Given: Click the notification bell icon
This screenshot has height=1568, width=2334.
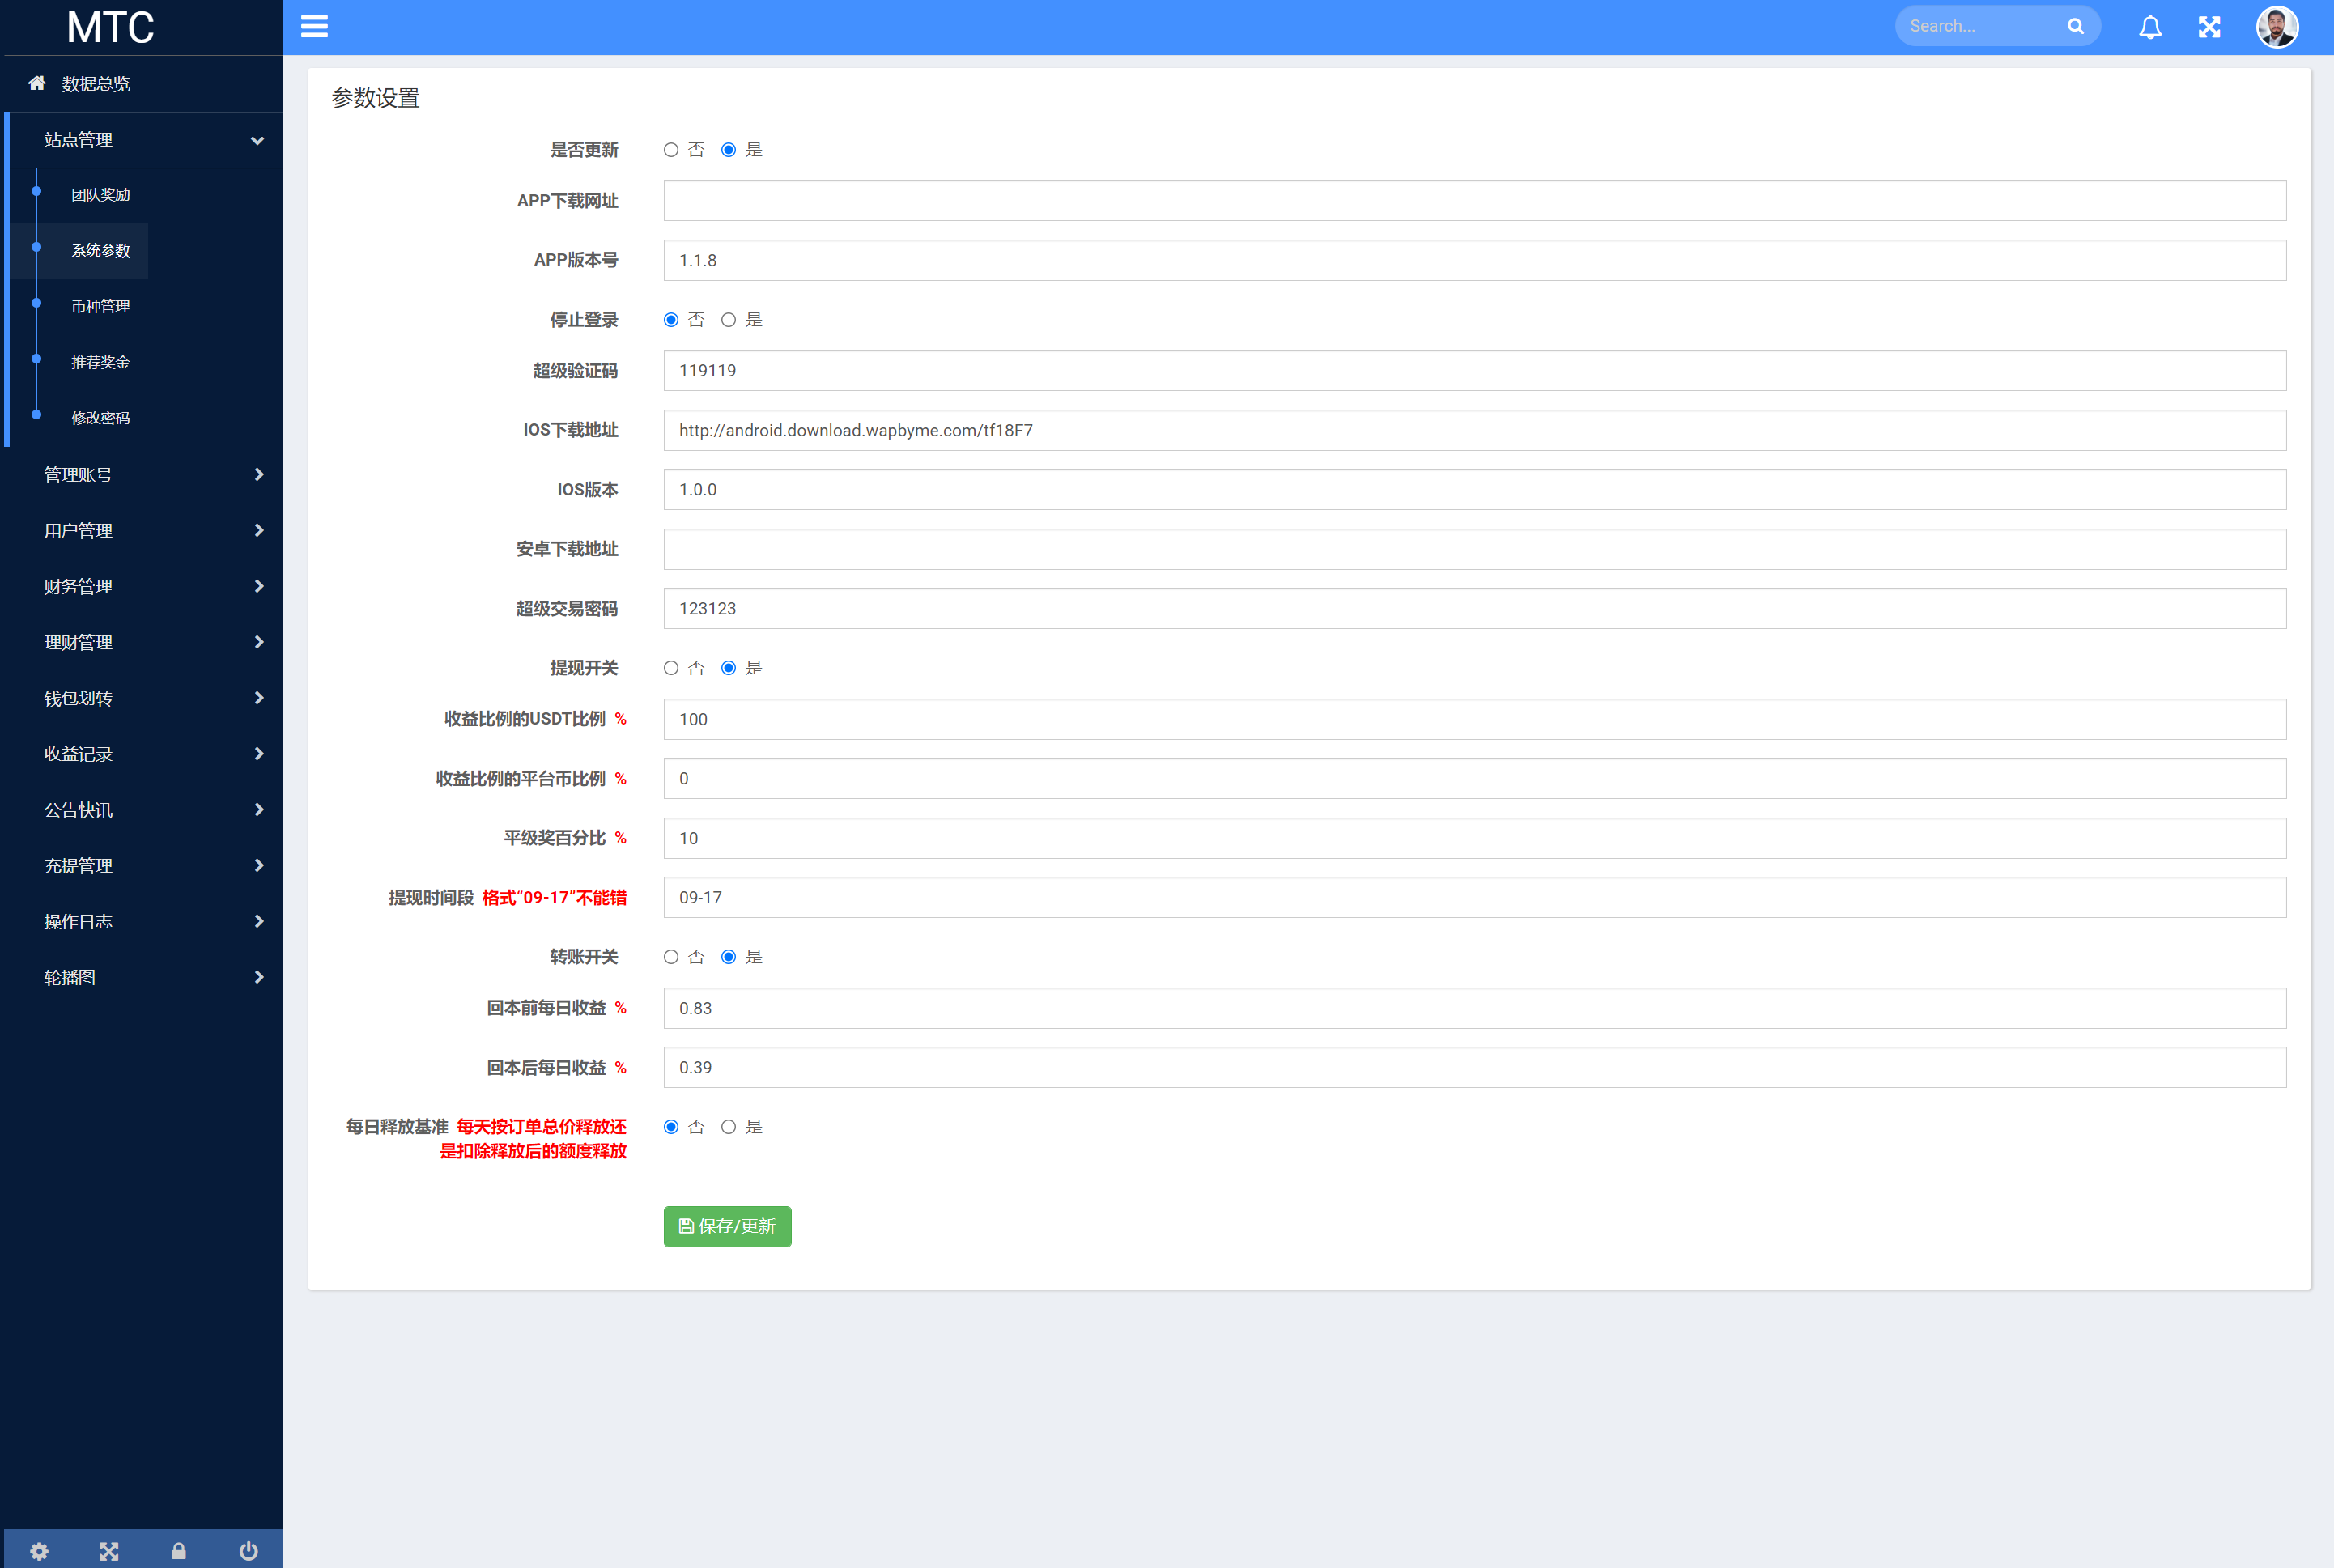Looking at the screenshot, I should point(2150,26).
